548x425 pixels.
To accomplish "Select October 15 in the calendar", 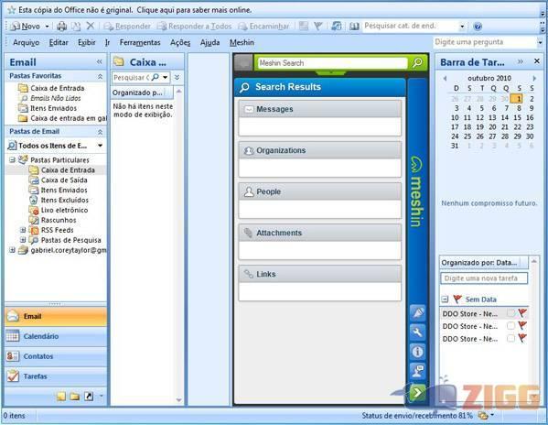I will click(x=518, y=117).
